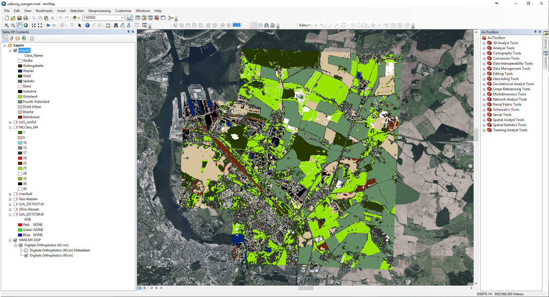Check Digitale Orthophotos (40cm) Metadaten sublayer
The width and height of the screenshot is (549, 297).
[26, 250]
